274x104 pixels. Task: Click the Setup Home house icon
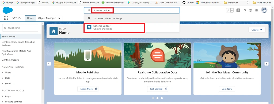click(54, 31)
